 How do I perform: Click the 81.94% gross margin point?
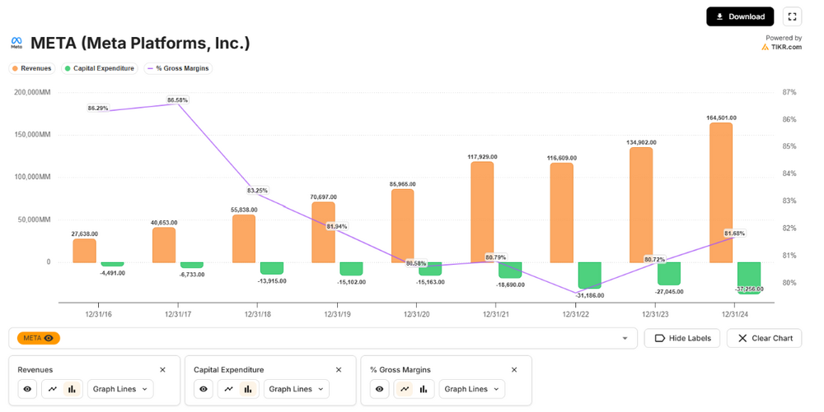click(x=337, y=226)
